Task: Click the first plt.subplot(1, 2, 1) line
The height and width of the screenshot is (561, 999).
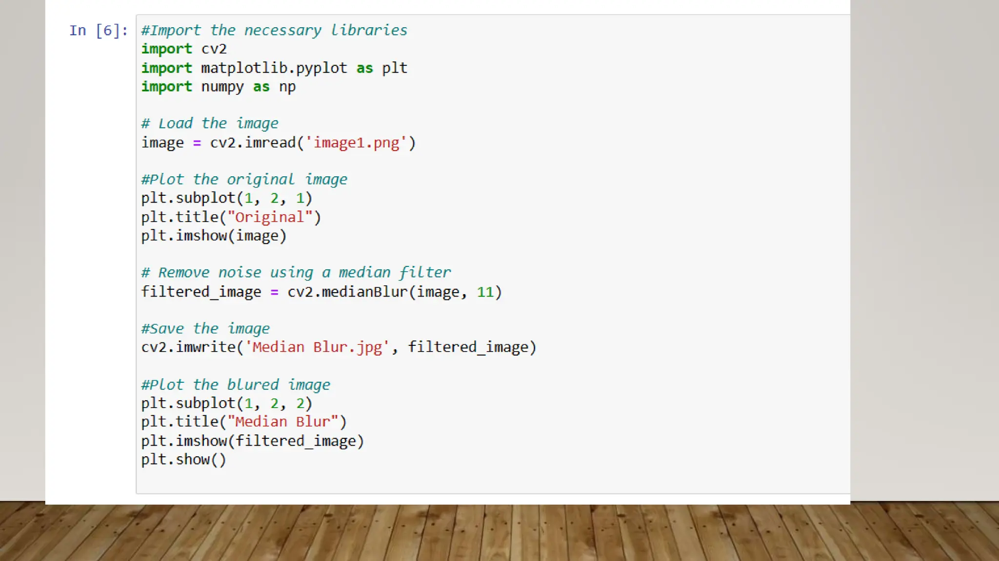Action: (x=226, y=198)
